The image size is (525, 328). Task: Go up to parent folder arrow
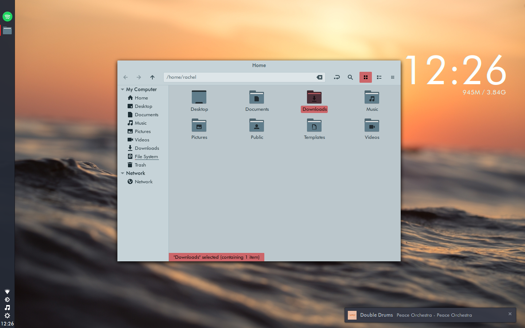pos(152,77)
